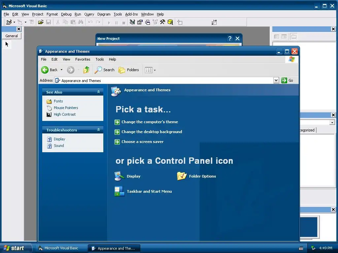The height and width of the screenshot is (253, 338).
Task: Collapse the See Also section
Action: [98, 92]
